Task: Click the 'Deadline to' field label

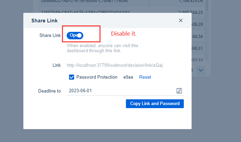Action: (49, 91)
